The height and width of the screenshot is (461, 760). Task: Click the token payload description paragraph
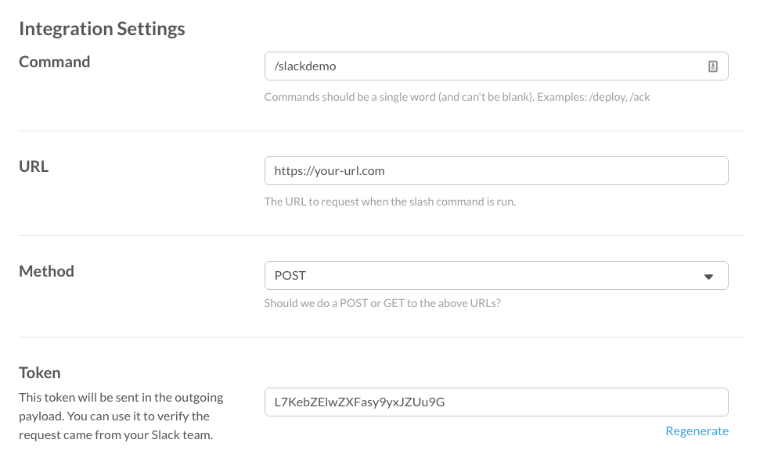tap(121, 416)
